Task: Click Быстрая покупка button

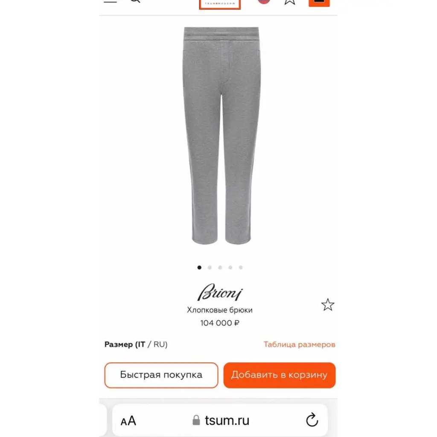Action: [161, 375]
